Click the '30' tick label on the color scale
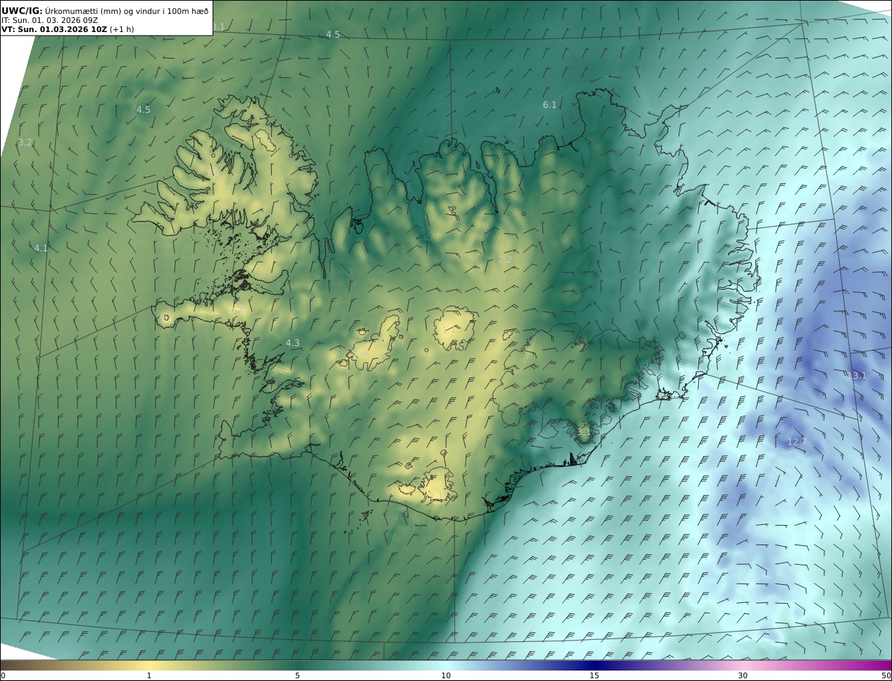892x681 pixels. 743,675
